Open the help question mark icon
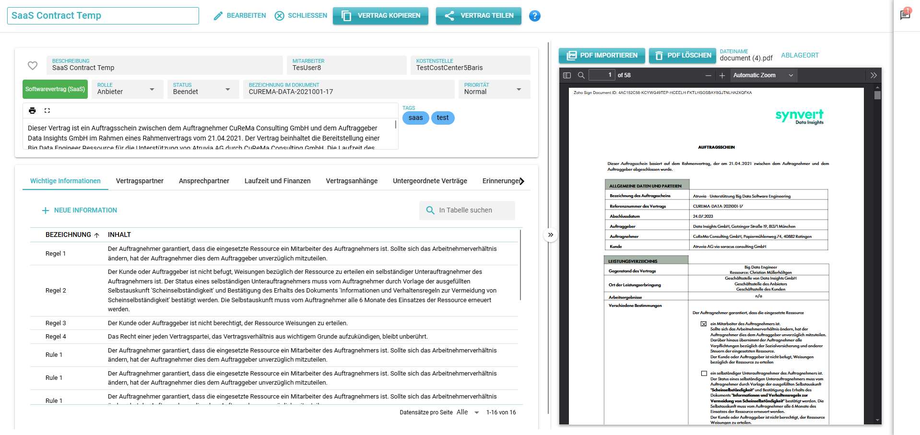920x435 pixels. (534, 16)
